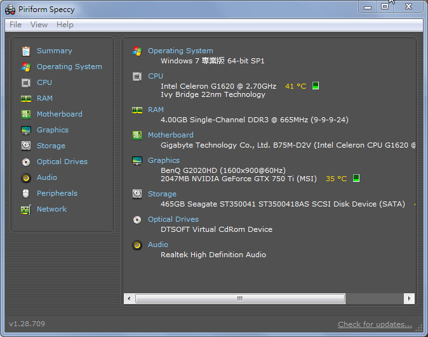Click BenQ G2020HD monitor text
The width and height of the screenshot is (428, 337).
click(x=223, y=170)
